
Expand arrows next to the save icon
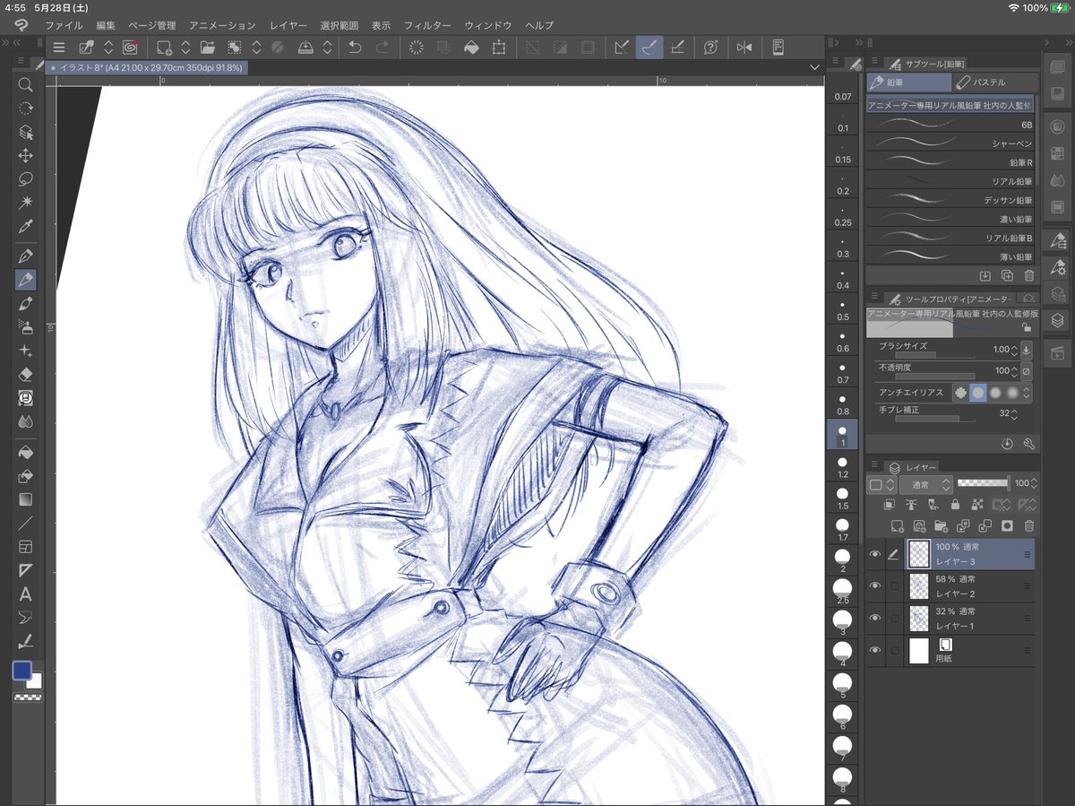point(327,48)
